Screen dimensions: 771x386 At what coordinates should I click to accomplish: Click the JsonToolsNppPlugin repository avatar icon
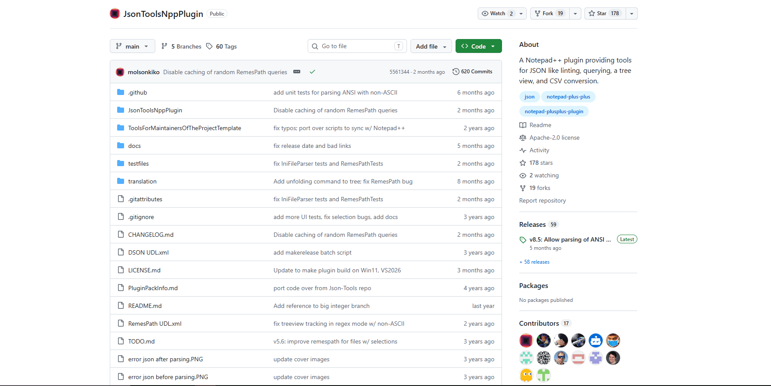pos(115,13)
